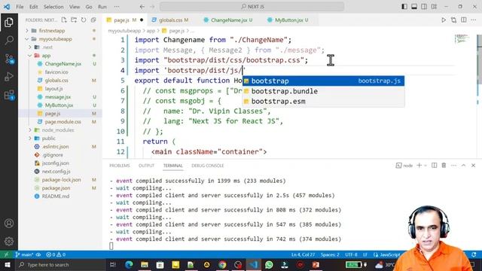Open editor More Actions ellipsis

click(474, 20)
